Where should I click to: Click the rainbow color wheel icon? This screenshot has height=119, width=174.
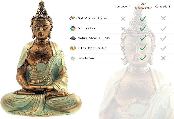tap(73, 28)
